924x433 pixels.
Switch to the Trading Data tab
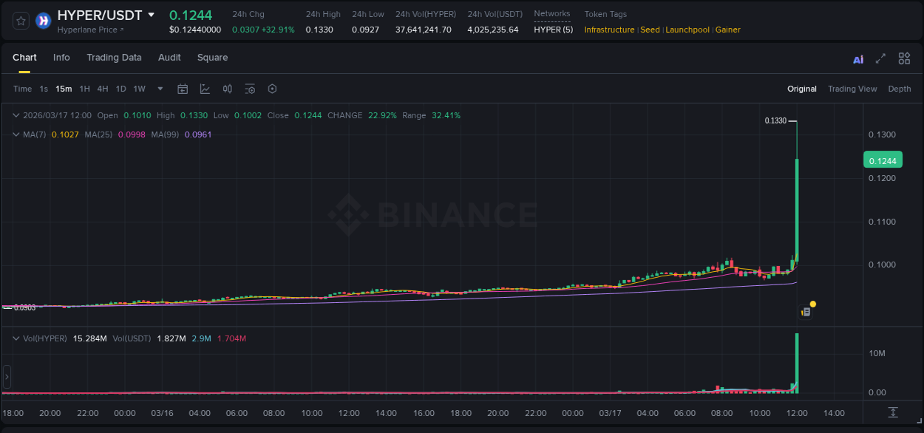pos(114,57)
